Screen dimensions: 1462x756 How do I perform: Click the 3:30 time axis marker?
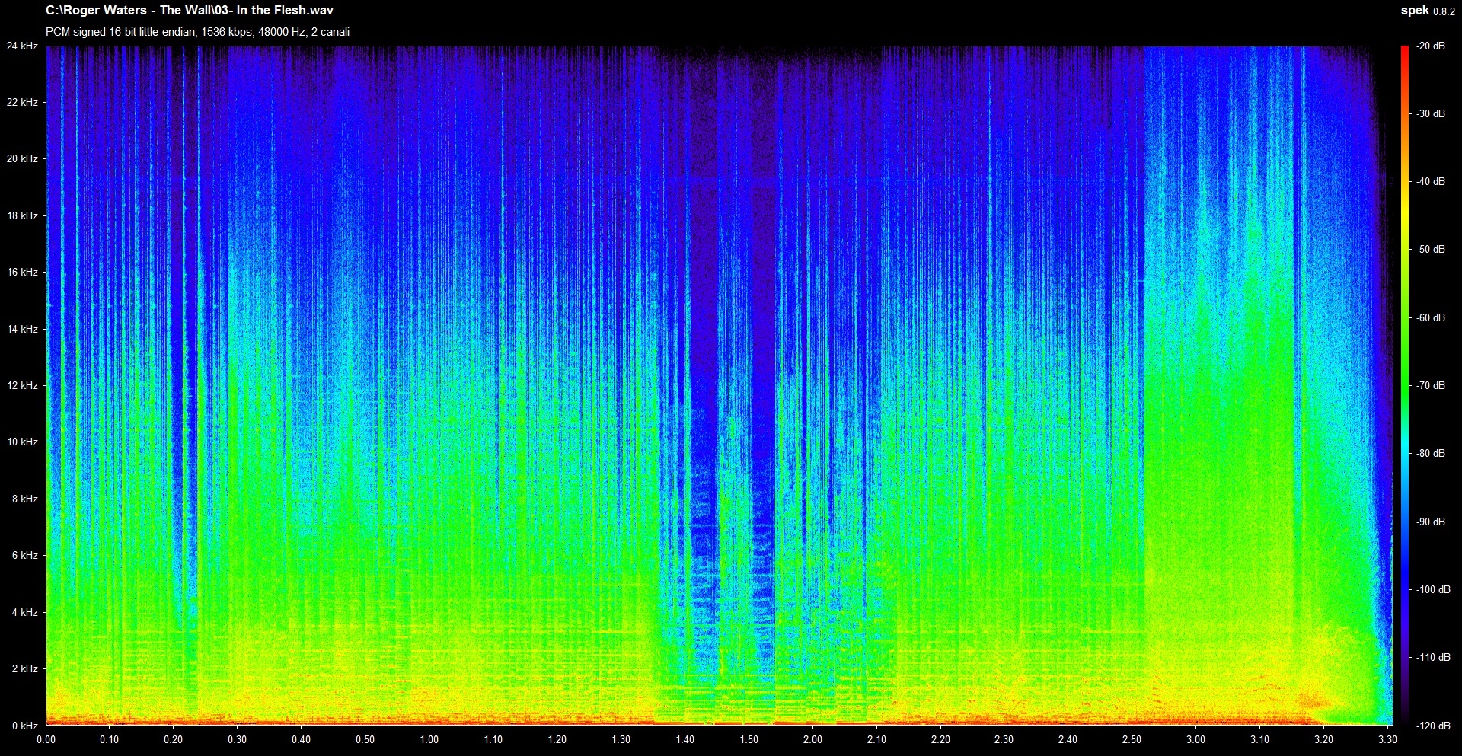click(x=1387, y=739)
